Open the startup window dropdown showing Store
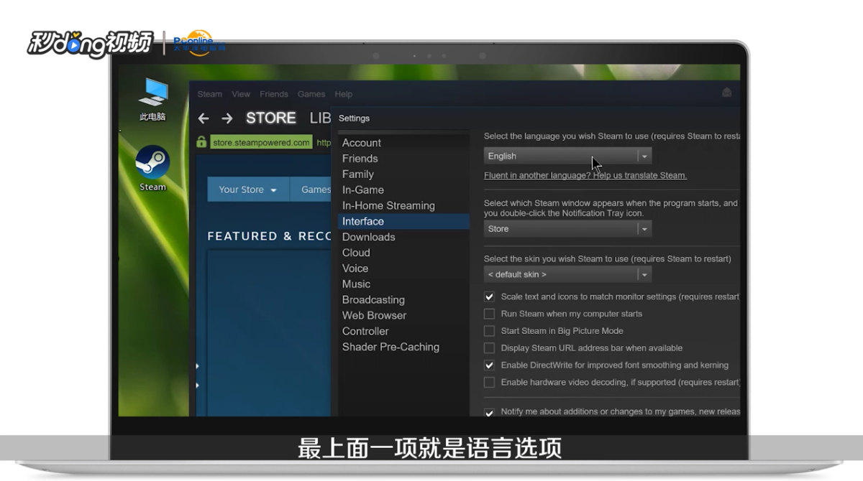This screenshot has height=481, width=863. [567, 228]
